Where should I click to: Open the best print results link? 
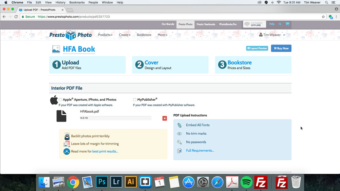105,151
